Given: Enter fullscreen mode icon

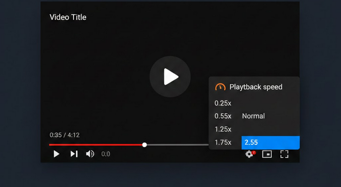Looking at the screenshot, I should point(284,154).
